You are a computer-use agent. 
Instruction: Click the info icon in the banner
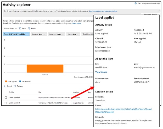(5, 11)
